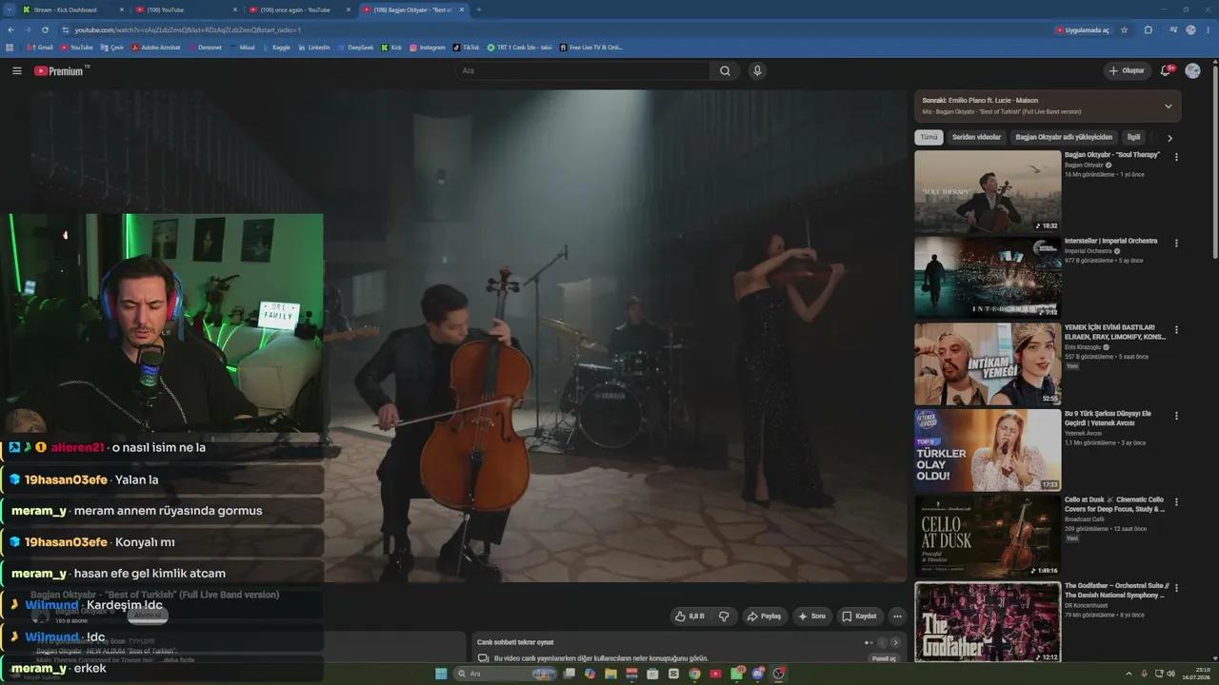Open options menu for Interstellar Imperial Orchestra video
This screenshot has height=685, width=1219.
[1176, 244]
